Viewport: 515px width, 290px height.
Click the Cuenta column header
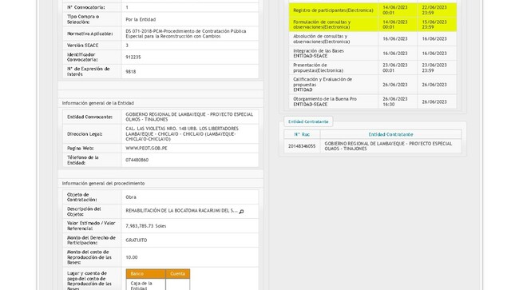(177, 273)
